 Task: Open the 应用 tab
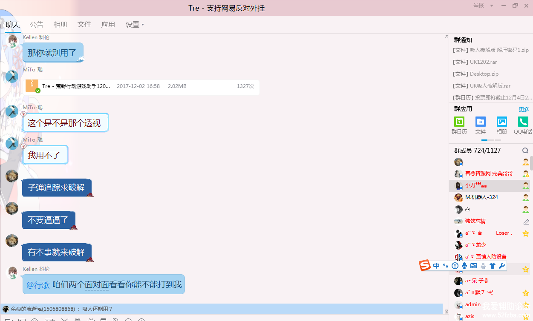tap(108, 25)
